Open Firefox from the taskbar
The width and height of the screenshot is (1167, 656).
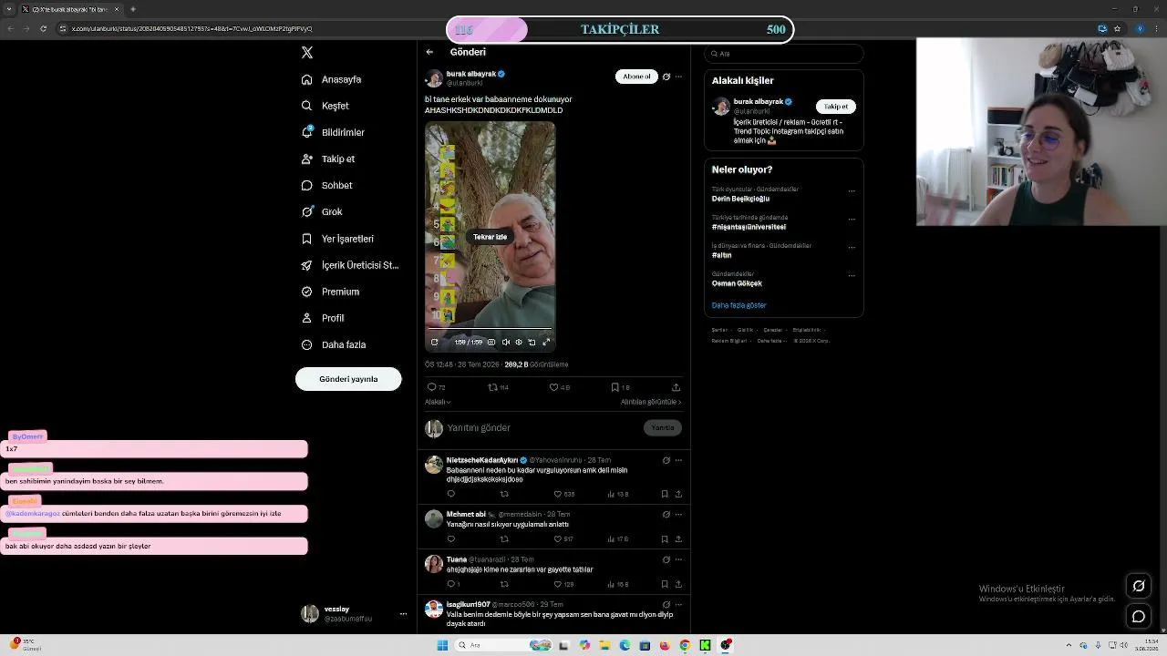(x=665, y=645)
